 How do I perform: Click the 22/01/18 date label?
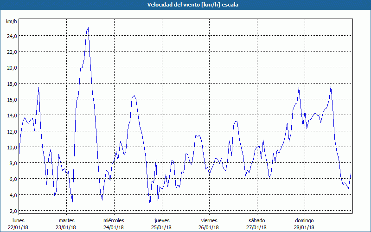[19, 227]
